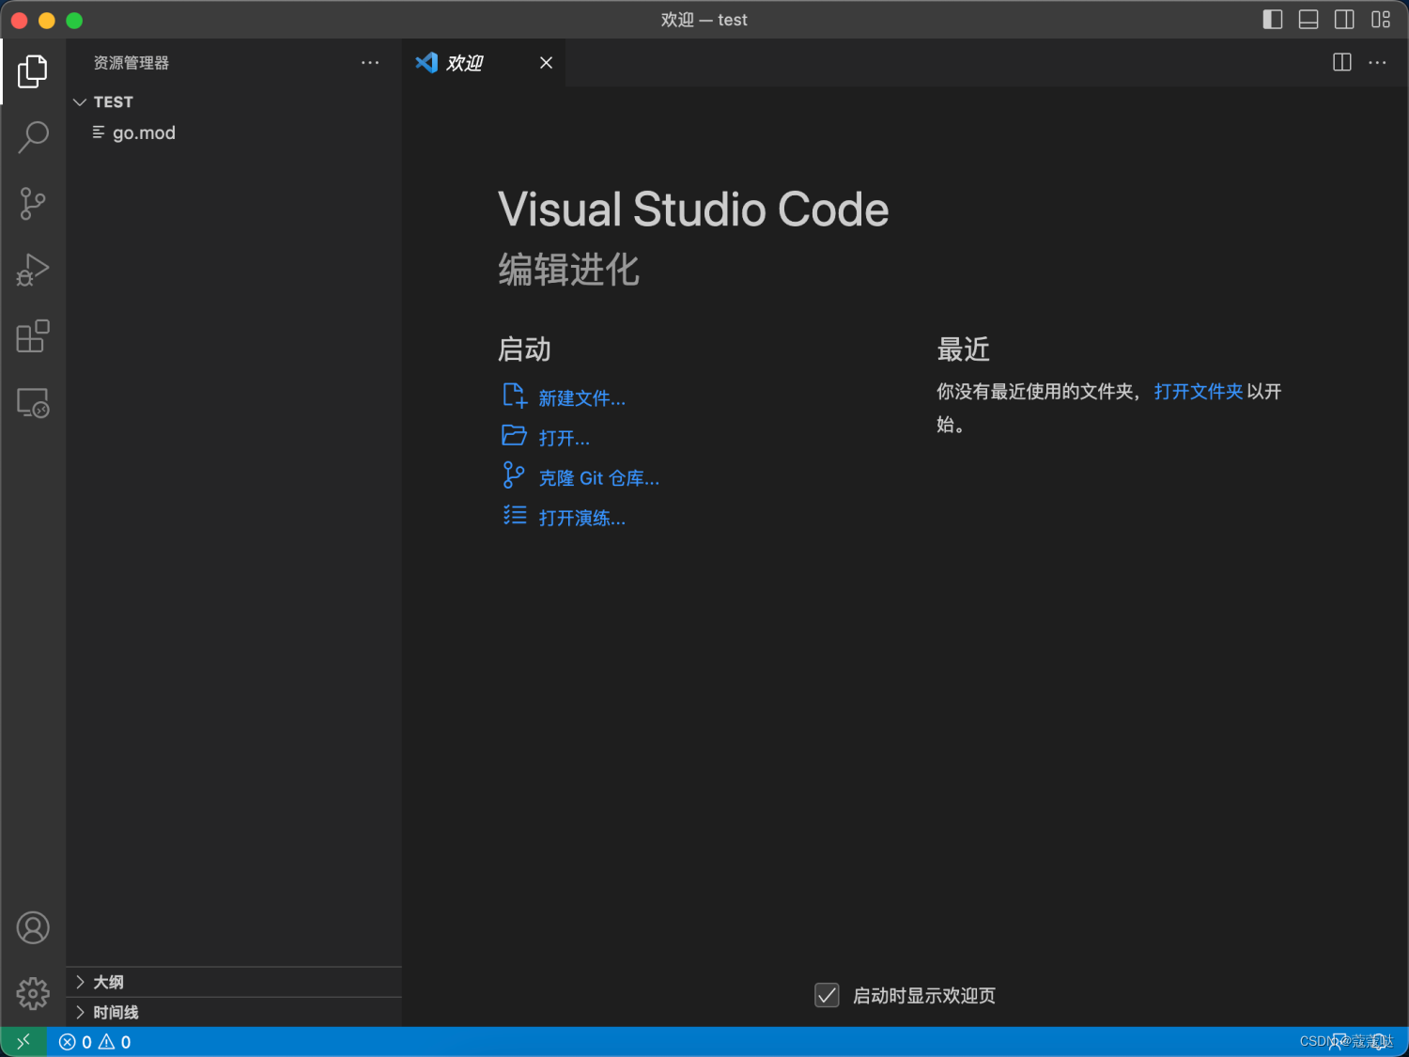Click the VS Code logo on welcome tab

(426, 62)
